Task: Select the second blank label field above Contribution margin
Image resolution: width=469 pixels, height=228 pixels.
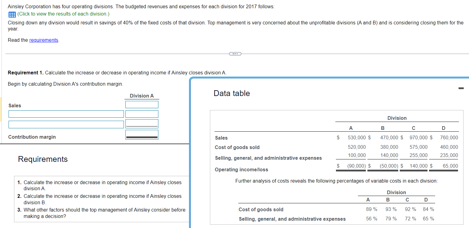Action: point(66,124)
